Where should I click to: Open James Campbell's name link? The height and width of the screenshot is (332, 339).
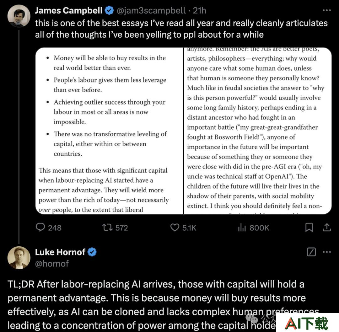68,10
